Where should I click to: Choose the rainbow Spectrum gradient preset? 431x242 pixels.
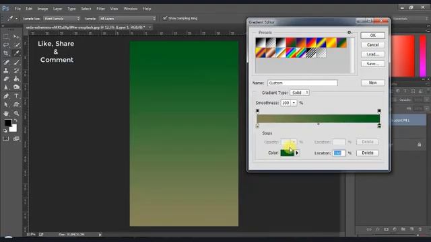[x=290, y=52]
